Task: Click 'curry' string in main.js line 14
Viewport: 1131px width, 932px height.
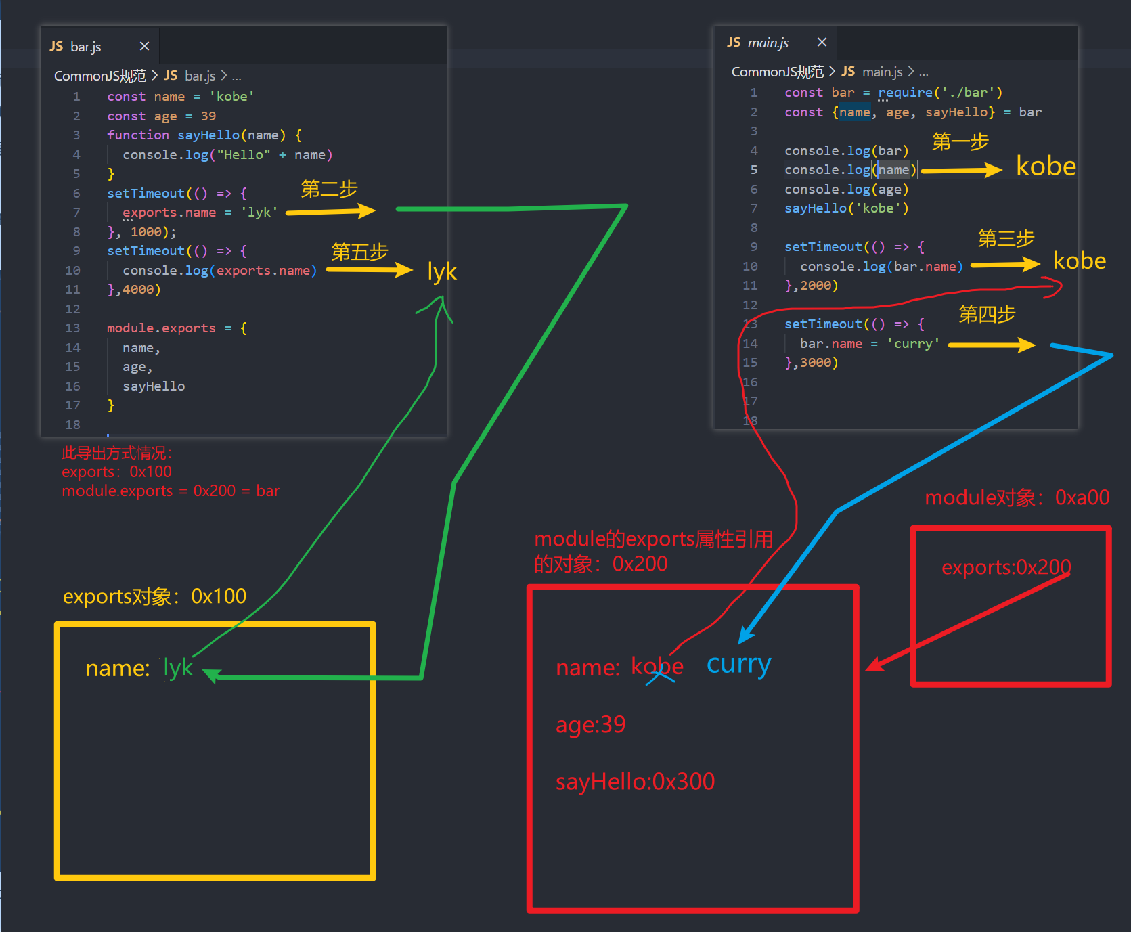Action: (912, 344)
